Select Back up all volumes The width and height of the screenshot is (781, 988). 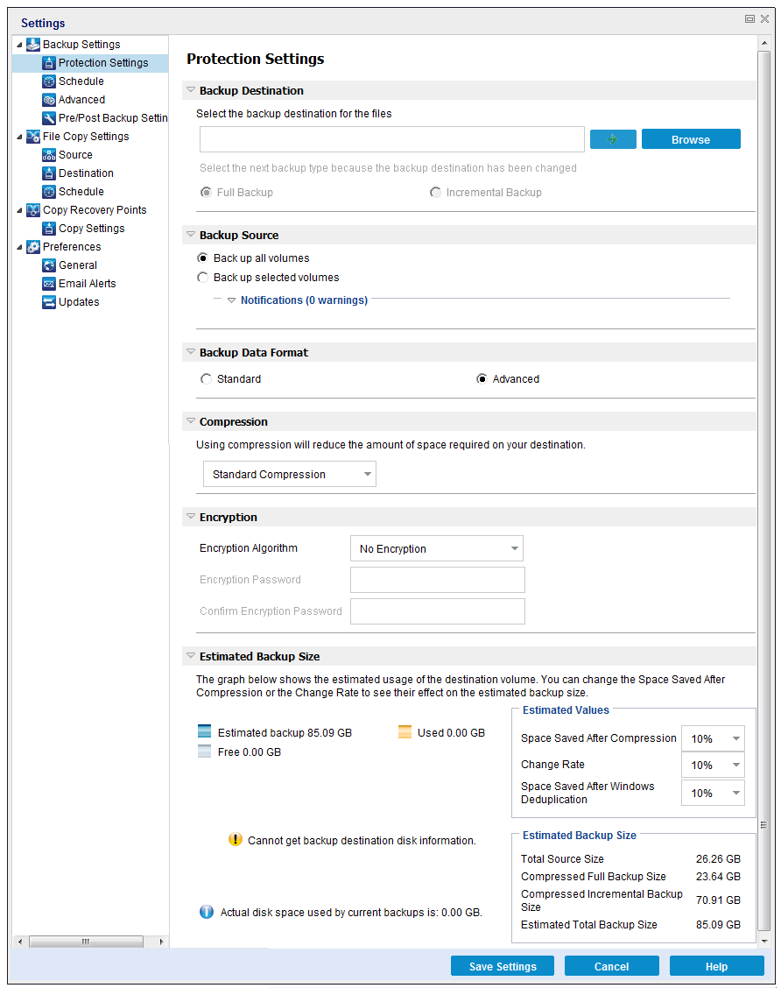coord(202,258)
